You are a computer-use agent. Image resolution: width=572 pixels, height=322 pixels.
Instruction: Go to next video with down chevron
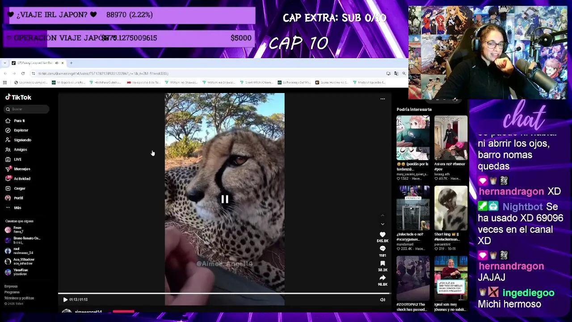[x=383, y=224]
